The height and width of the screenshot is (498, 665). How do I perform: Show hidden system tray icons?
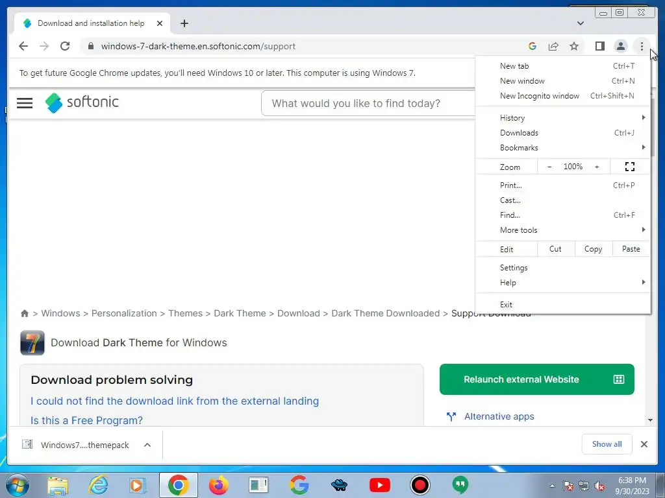tap(552, 486)
